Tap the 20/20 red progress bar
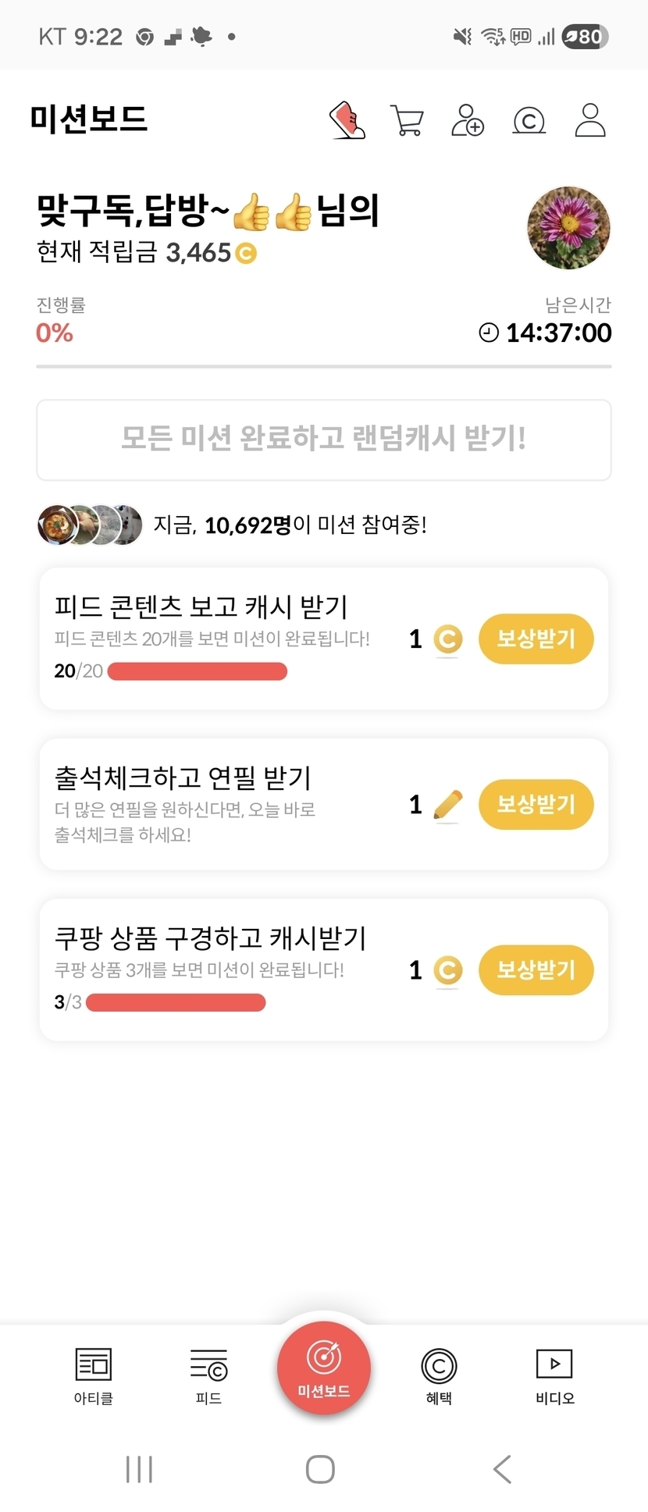Image resolution: width=648 pixels, height=1512 pixels. (198, 671)
